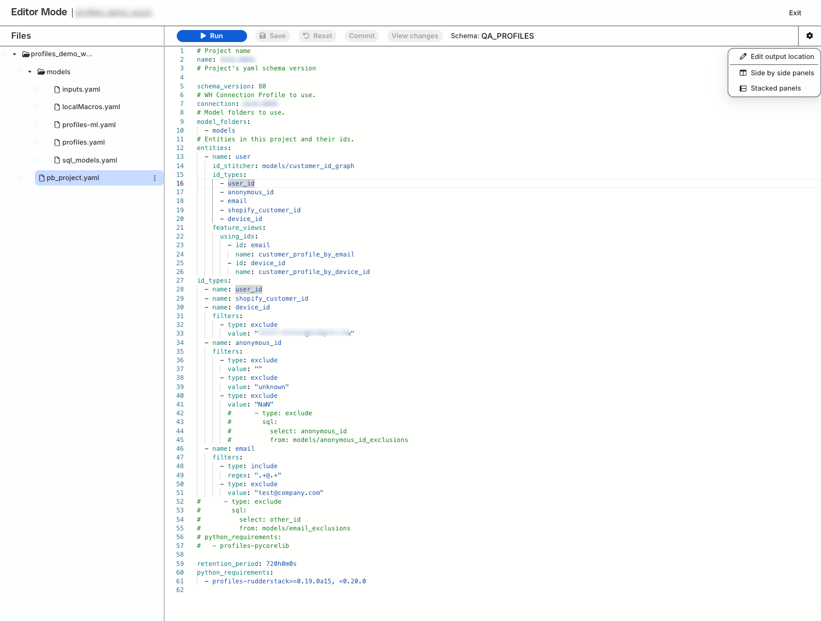Collapse the profiles_demo root folder
Image resolution: width=821 pixels, height=621 pixels.
(x=15, y=54)
